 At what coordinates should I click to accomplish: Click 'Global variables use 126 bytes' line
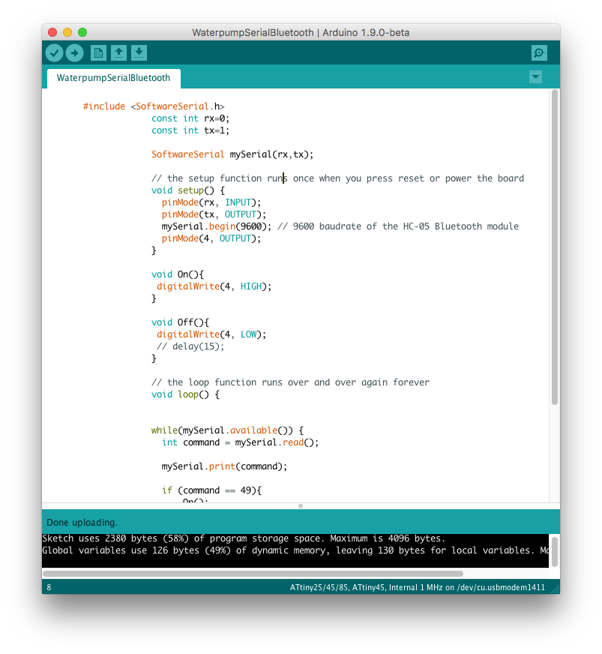(295, 550)
